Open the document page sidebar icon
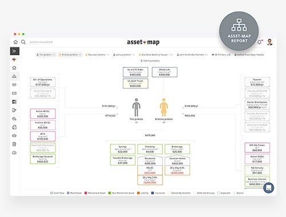Viewport: 286px width, 217px height. (x=14, y=144)
